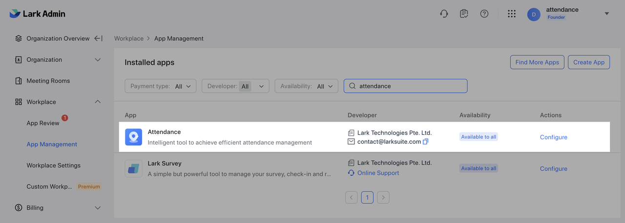
Task: Open the Developer filter dropdown
Action: pyautogui.click(x=235, y=86)
